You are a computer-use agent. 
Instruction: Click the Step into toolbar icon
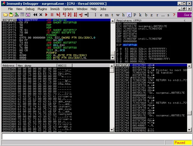[58, 15]
